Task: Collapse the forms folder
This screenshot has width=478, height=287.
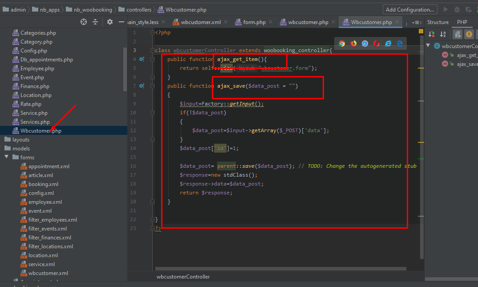Action: tap(7, 157)
